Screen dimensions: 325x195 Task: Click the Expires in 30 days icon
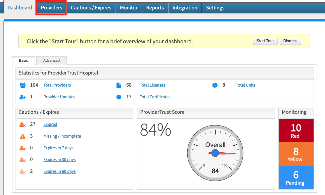(22, 160)
